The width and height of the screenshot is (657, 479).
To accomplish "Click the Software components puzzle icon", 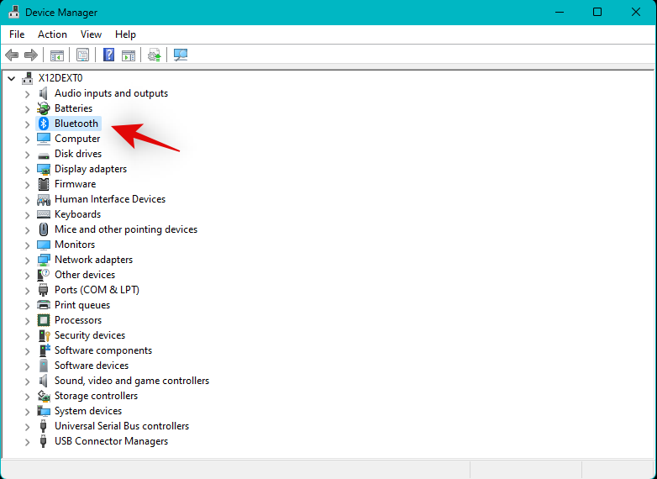I will [44, 350].
